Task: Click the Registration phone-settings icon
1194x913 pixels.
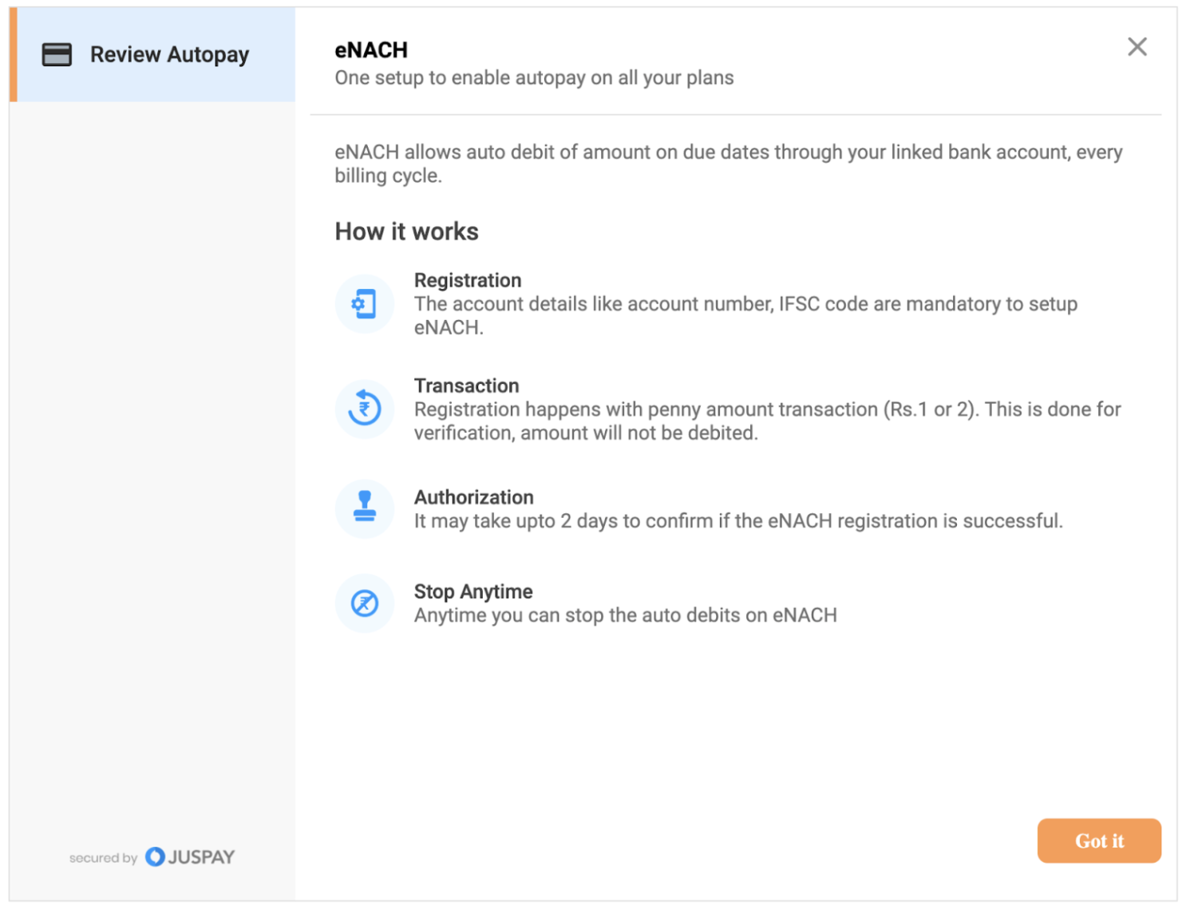Action: tap(364, 304)
